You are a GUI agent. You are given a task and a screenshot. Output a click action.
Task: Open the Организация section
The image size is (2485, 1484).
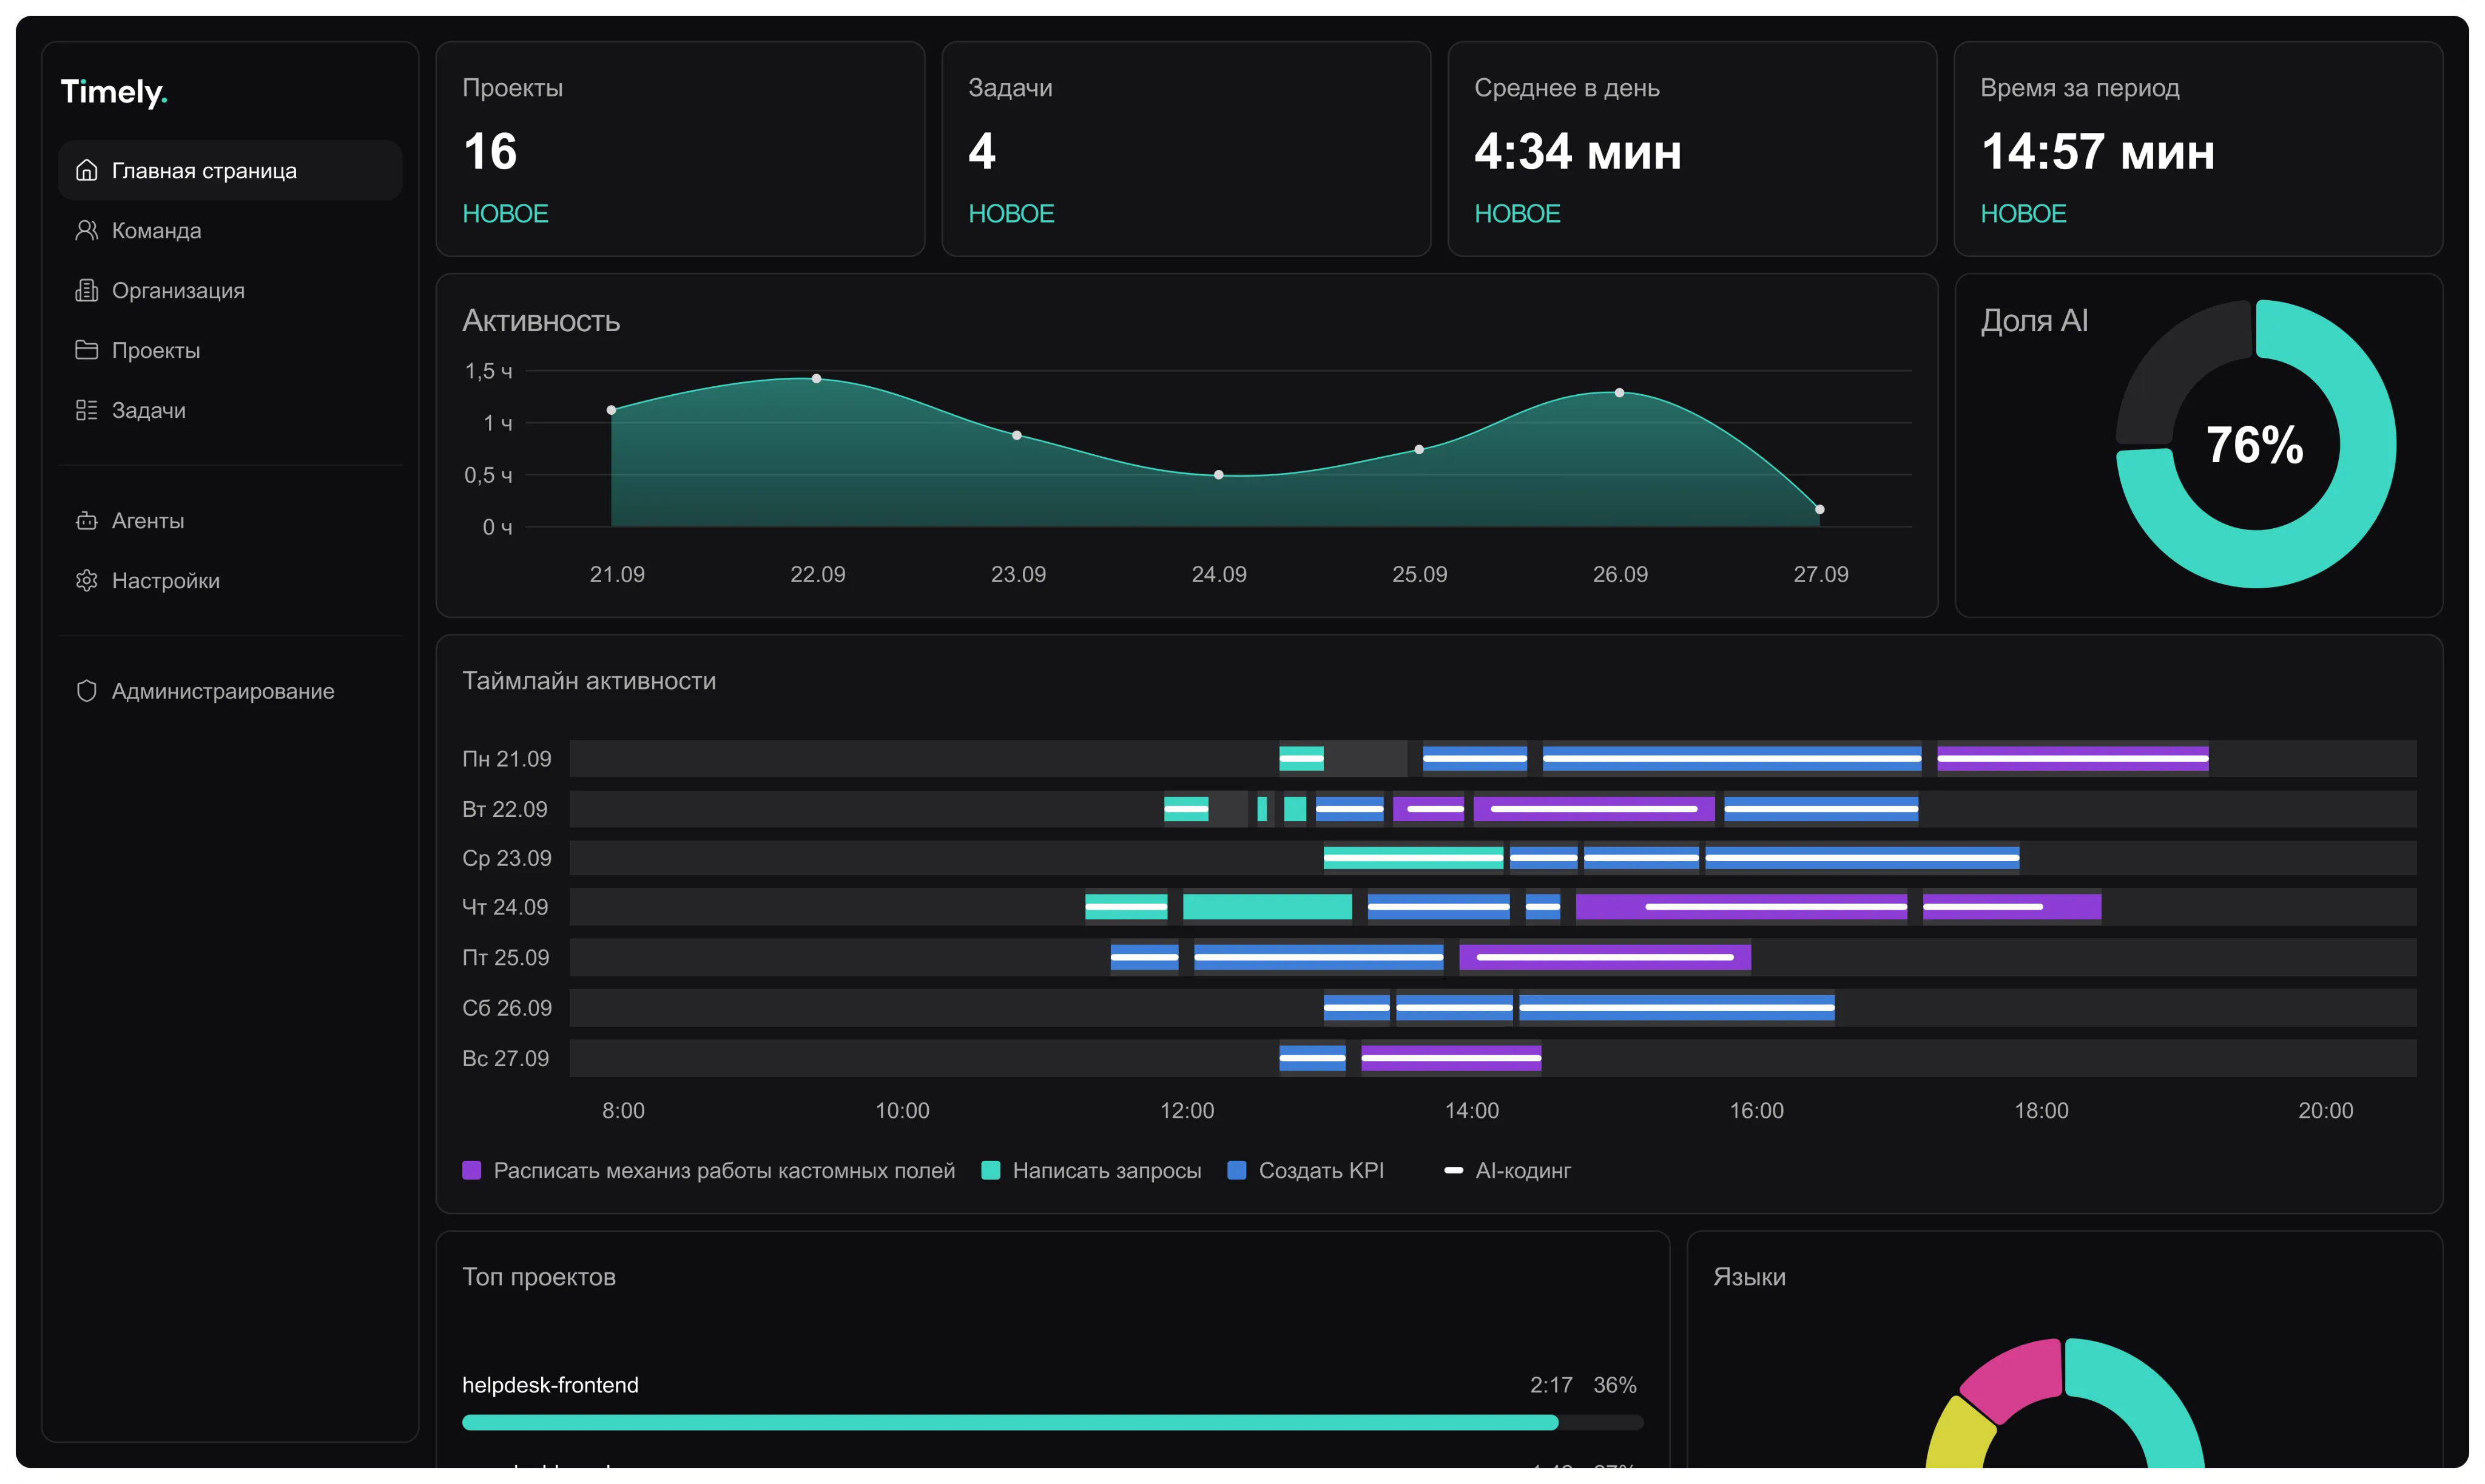(230, 291)
